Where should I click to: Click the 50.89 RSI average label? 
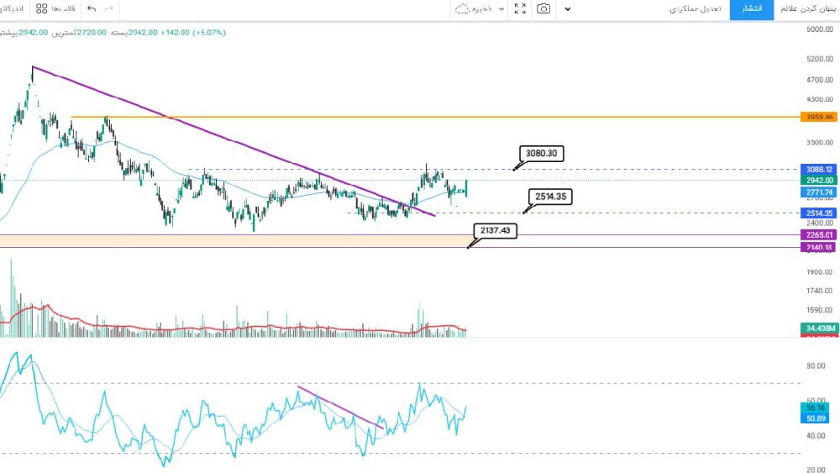(815, 418)
